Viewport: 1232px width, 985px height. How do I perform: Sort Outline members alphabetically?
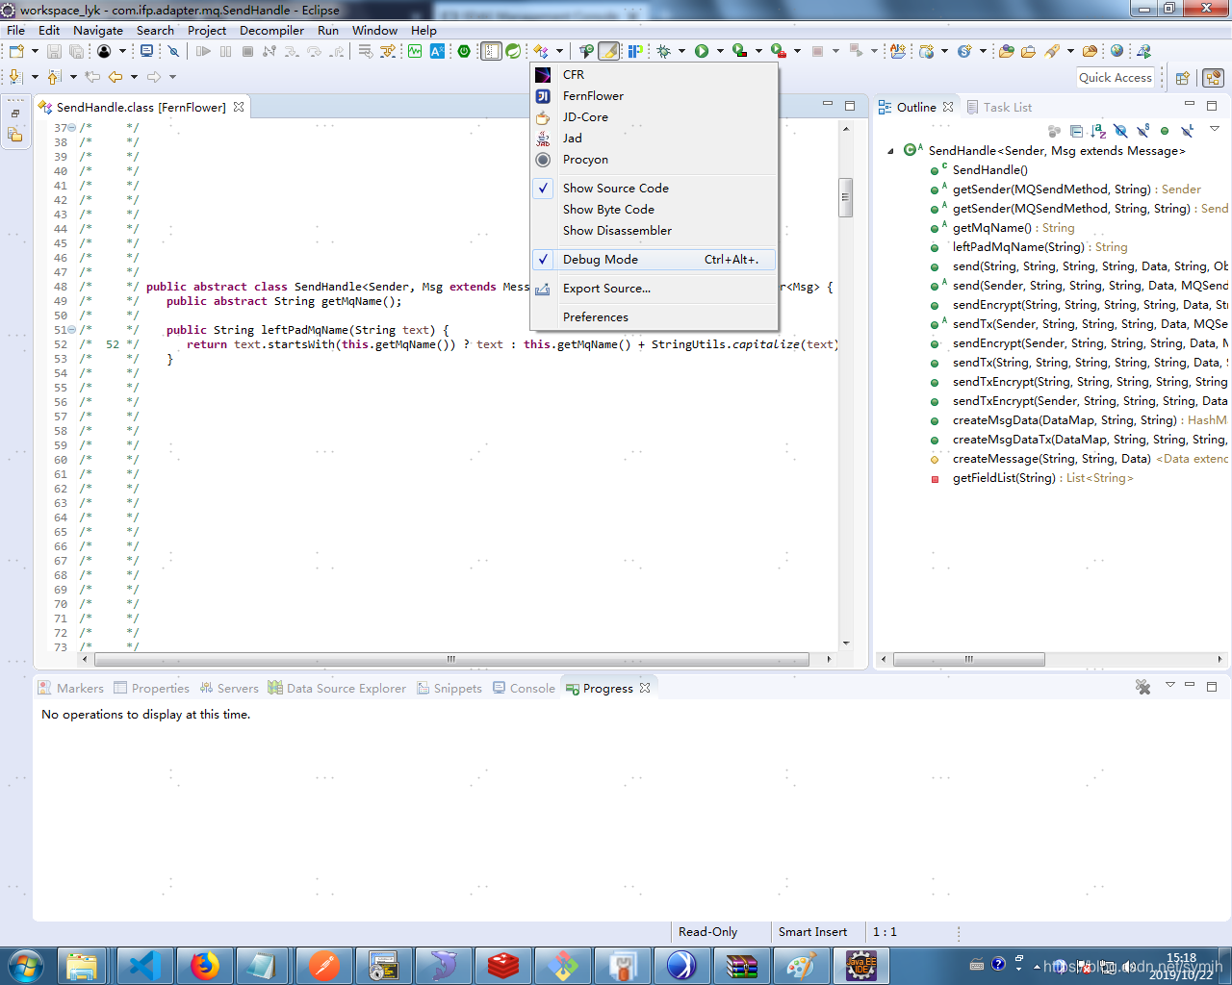point(1097,132)
